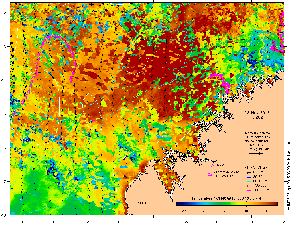The height and width of the screenshot is (225, 291).
Task: Click the dark red end of temperature colorbar
Action: point(275,204)
